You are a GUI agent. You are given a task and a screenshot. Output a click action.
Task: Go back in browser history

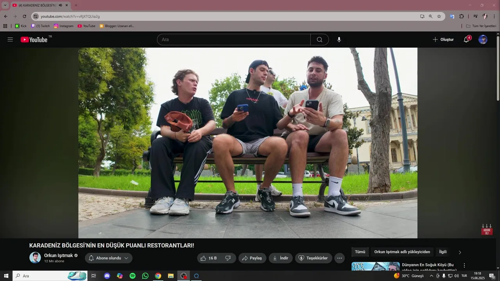tap(5, 16)
